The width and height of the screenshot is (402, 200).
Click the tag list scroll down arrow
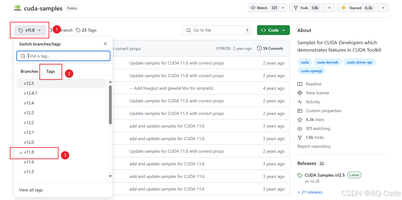(x=110, y=176)
